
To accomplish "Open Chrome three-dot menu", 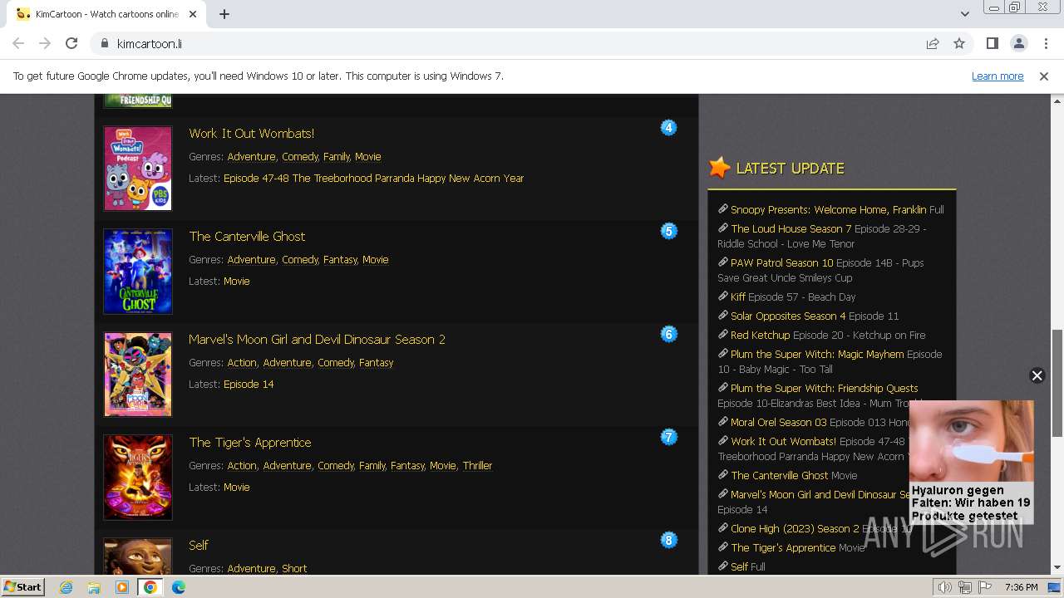I will pyautogui.click(x=1045, y=43).
